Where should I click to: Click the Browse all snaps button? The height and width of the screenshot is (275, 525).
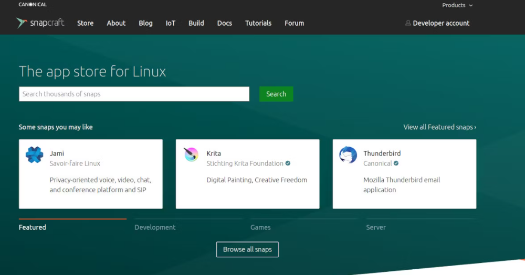tap(247, 249)
